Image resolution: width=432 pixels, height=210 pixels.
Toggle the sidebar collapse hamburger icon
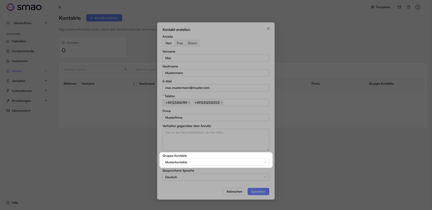60,7
